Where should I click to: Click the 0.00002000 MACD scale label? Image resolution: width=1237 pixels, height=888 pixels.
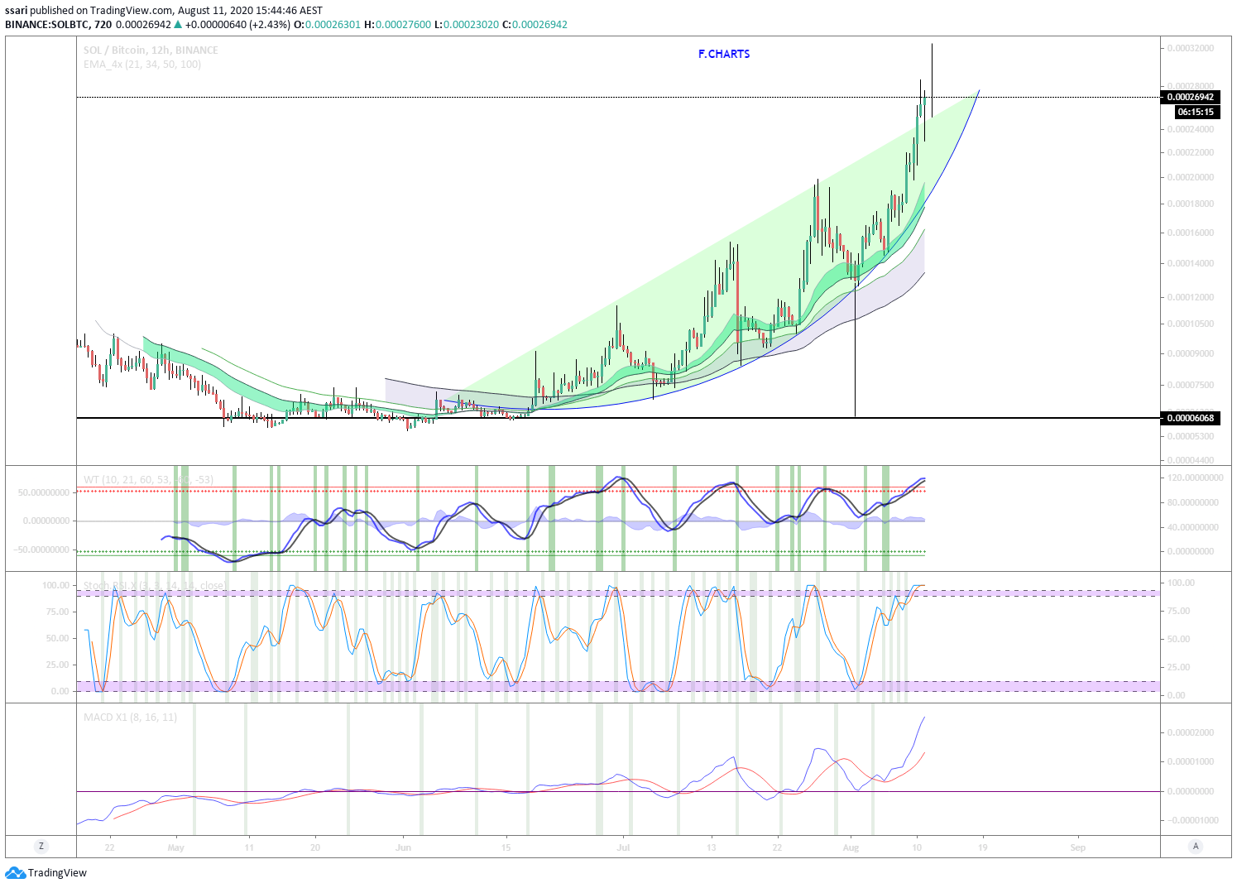(1191, 732)
